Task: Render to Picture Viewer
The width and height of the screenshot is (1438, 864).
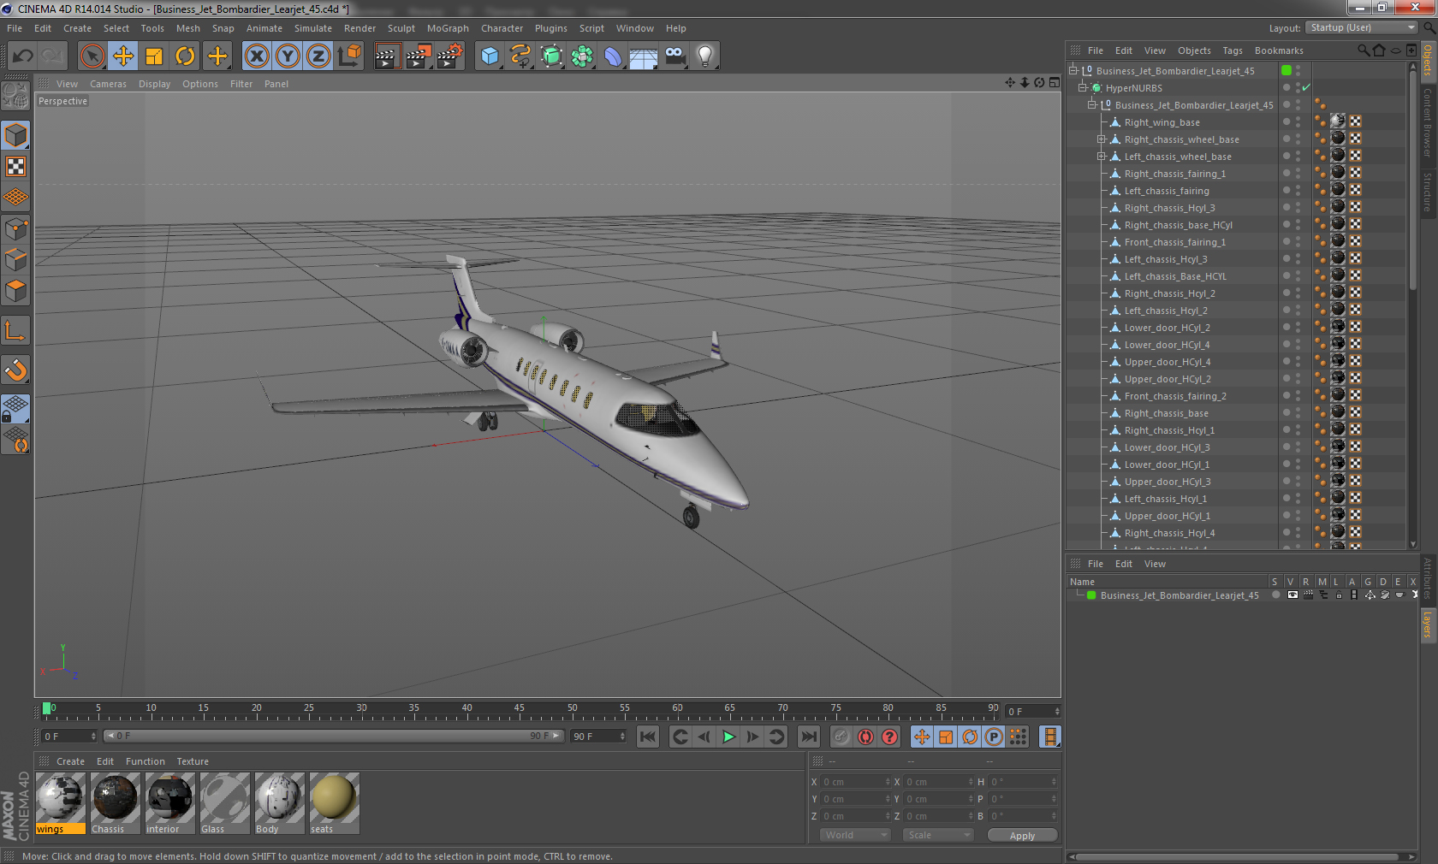Action: point(419,56)
